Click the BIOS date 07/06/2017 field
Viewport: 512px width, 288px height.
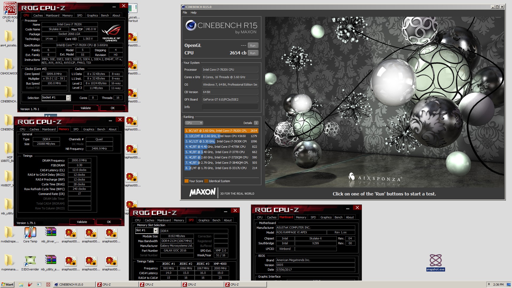(x=315, y=270)
